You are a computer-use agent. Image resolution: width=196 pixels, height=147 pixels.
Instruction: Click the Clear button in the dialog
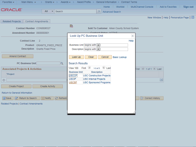(x=91, y=57)
